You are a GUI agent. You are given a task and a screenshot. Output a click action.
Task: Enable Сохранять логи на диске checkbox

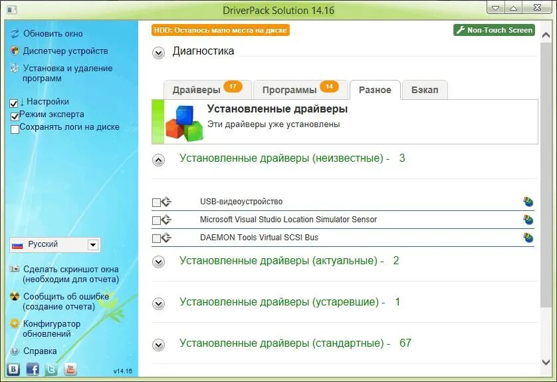coord(15,129)
